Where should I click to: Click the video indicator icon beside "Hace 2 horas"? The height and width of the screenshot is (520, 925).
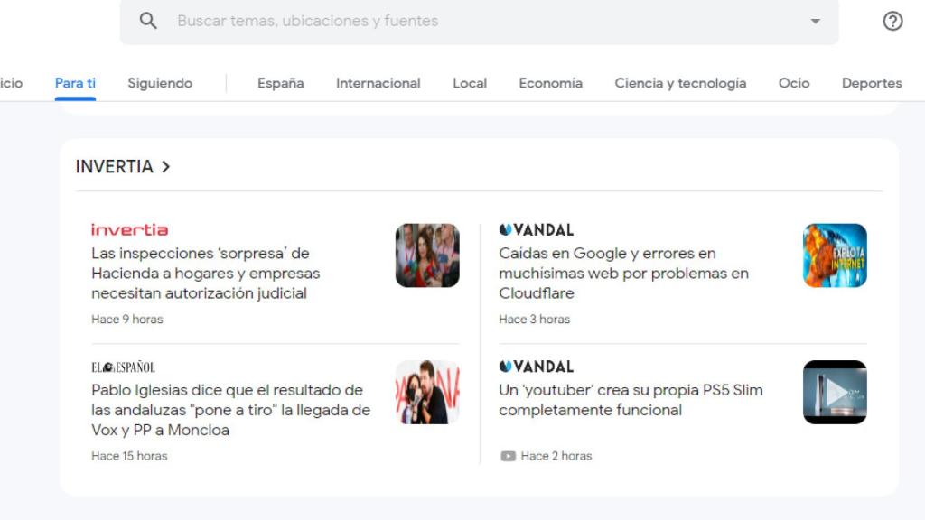[x=507, y=456]
